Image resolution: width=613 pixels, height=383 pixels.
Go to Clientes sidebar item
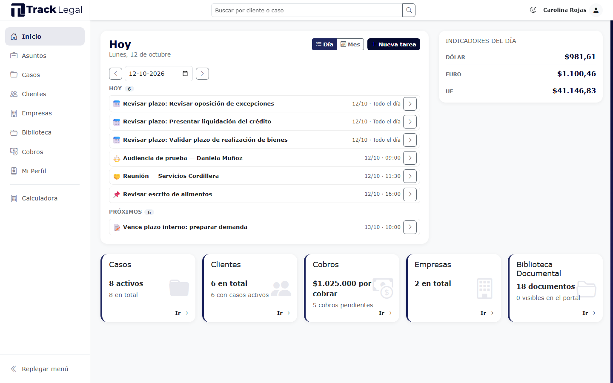[45, 94]
